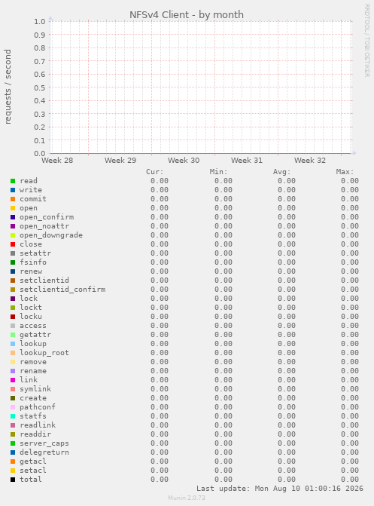
Task: Click the open_downgrade legend label
Action: pyautogui.click(x=51, y=235)
